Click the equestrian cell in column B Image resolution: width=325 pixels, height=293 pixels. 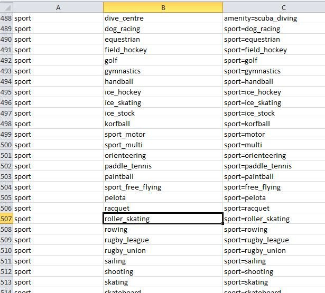click(x=163, y=39)
